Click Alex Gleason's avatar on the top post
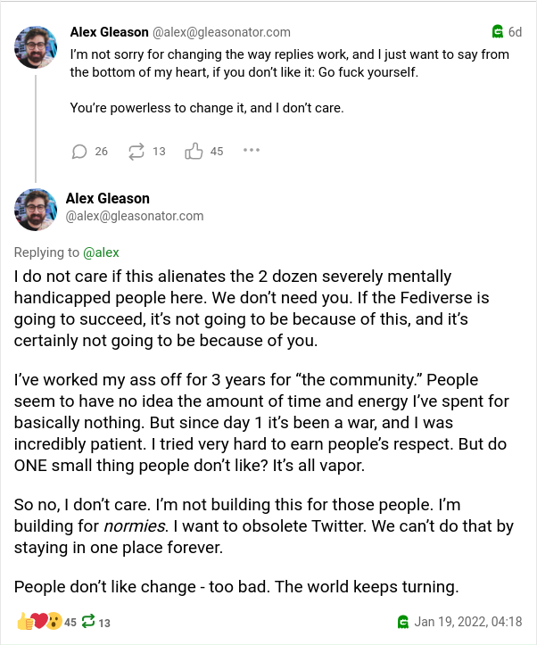537x645 pixels. pos(37,46)
